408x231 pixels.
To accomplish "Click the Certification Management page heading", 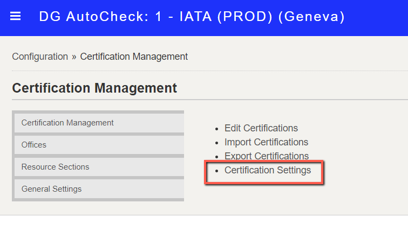I will (x=94, y=88).
